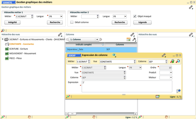Open the '1. Colonne' dropdown selector
This screenshot has height=119, width=196.
point(97,40)
